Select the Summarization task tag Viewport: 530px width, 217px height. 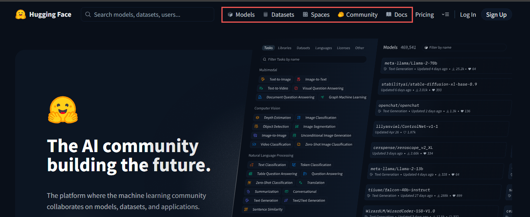tap(263, 192)
